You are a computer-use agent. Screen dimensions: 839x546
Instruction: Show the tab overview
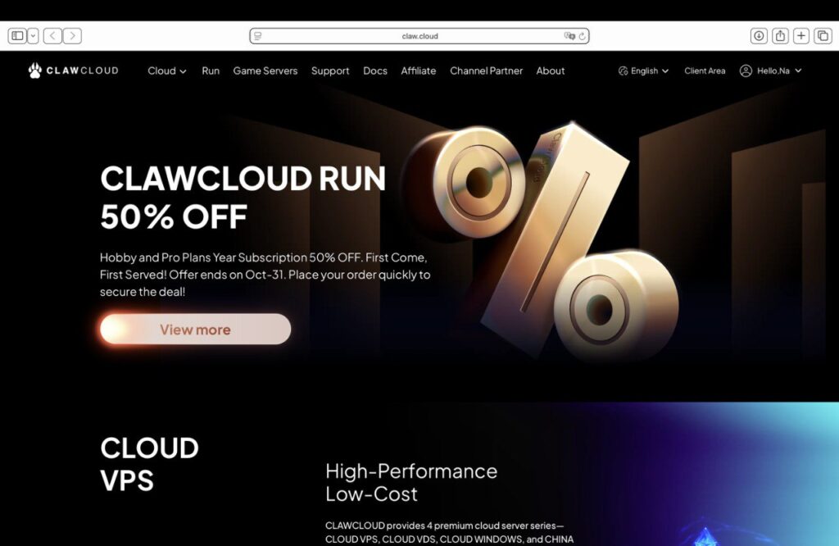[822, 36]
